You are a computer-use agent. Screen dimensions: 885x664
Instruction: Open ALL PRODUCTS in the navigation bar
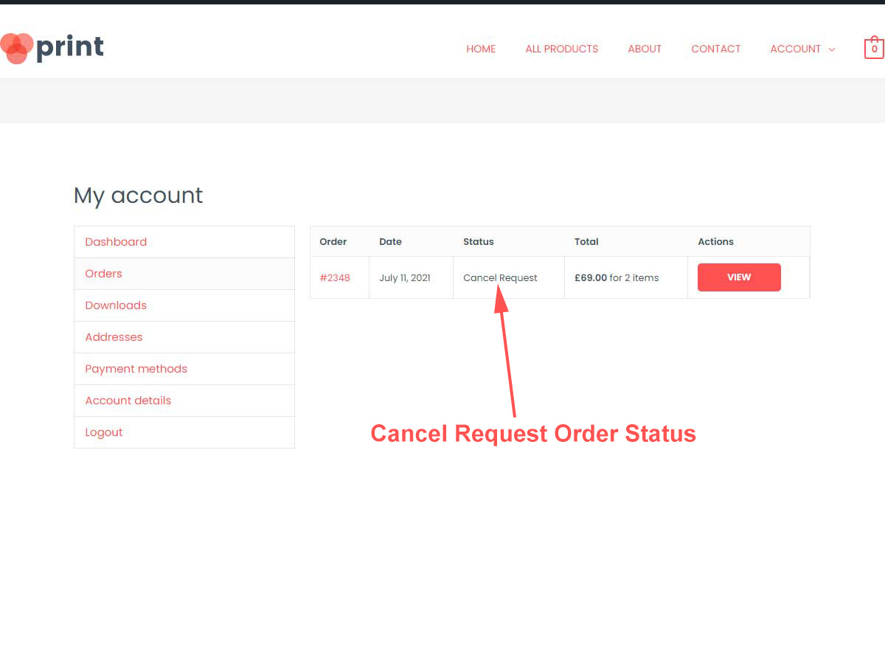pyautogui.click(x=562, y=49)
